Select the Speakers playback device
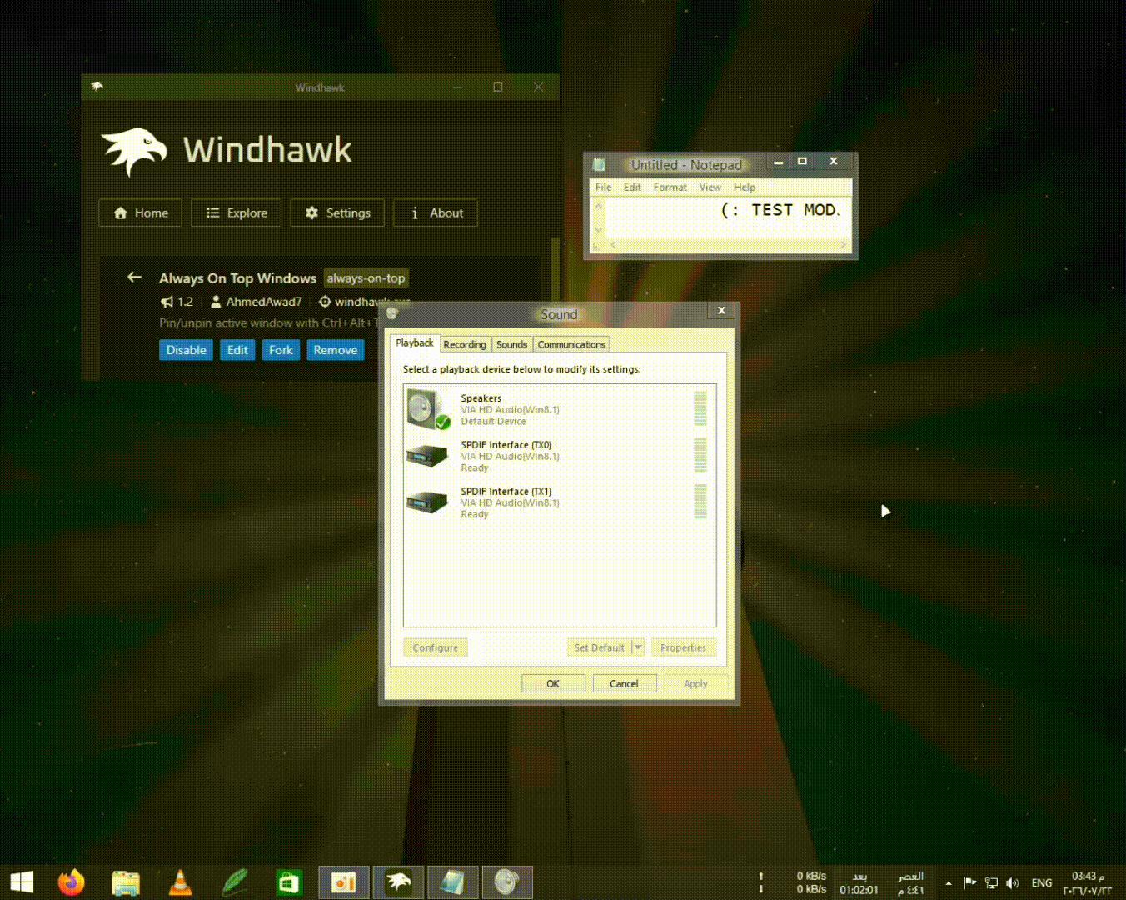Image resolution: width=1126 pixels, height=900 pixels. 560,409
